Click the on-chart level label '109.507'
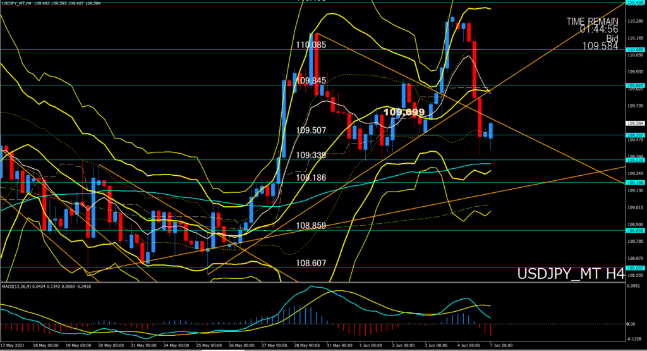The width and height of the screenshot is (647, 351). (x=311, y=130)
